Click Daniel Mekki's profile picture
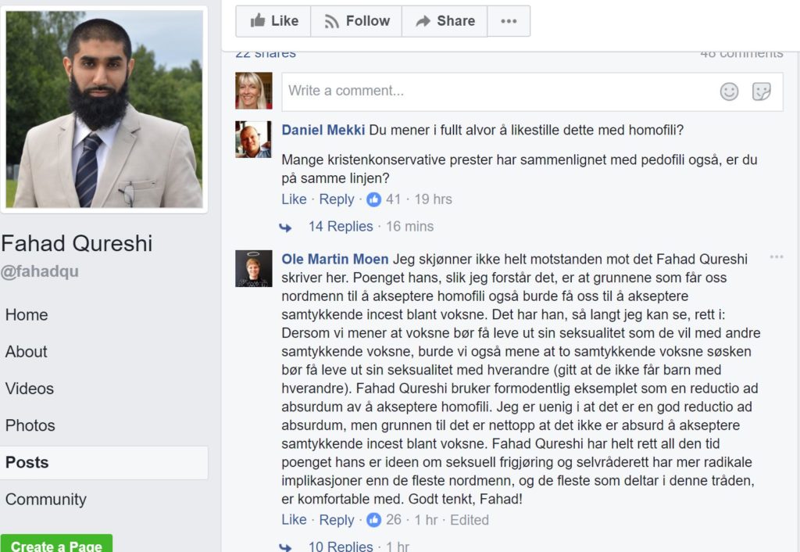800x552 pixels. point(254,139)
